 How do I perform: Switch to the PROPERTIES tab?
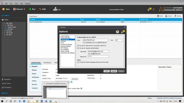[x=36, y=63]
